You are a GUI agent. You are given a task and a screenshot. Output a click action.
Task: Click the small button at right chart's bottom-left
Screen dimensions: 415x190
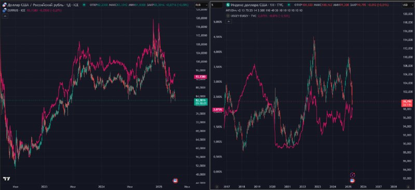pos(217,186)
